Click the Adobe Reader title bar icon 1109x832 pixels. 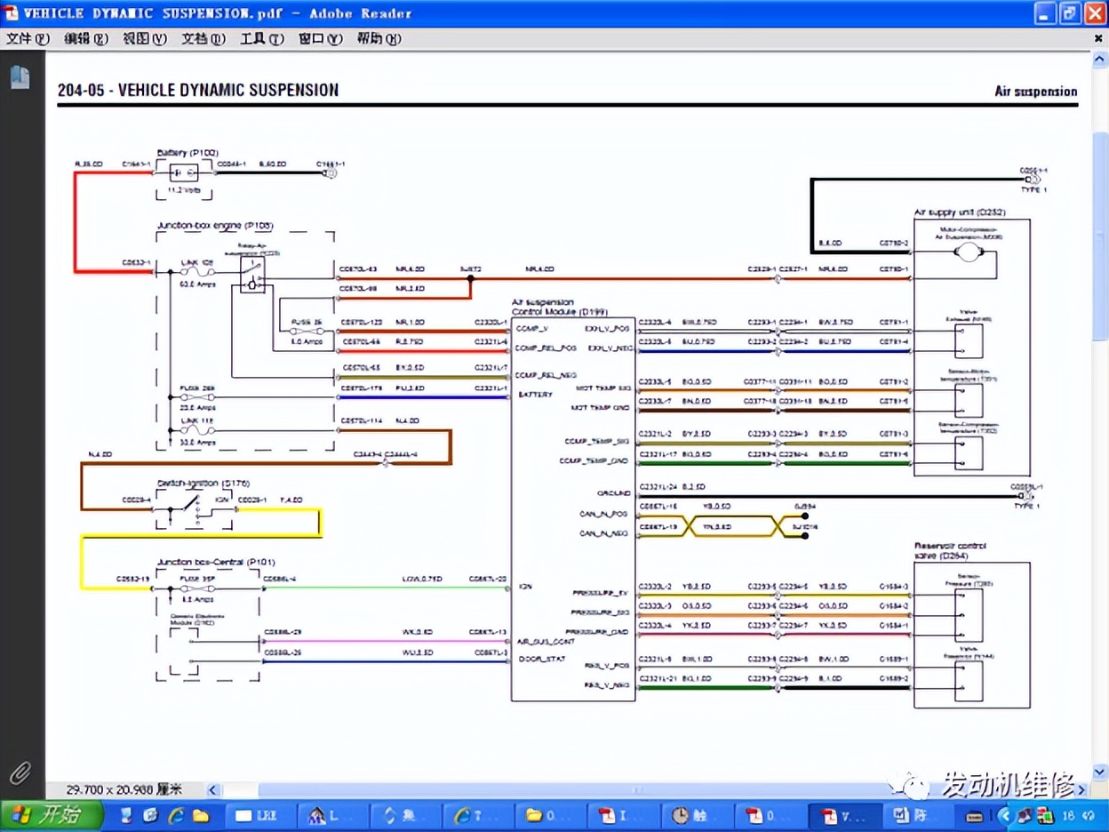11,13
